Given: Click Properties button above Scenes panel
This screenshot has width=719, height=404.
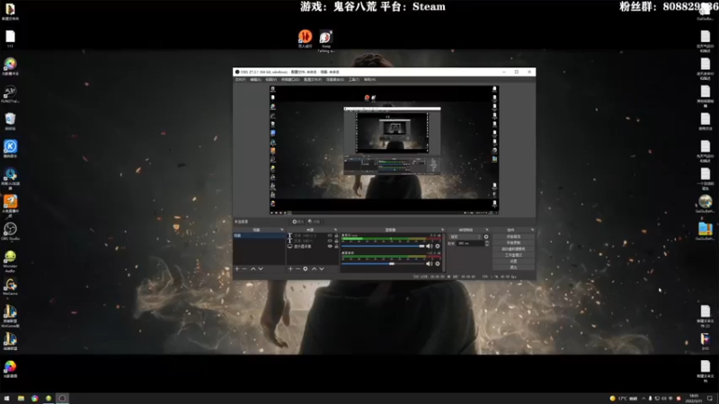Looking at the screenshot, I should point(298,222).
